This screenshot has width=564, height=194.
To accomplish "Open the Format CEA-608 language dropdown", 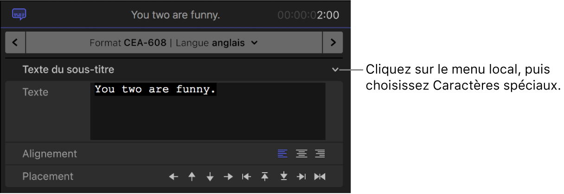I will [174, 43].
